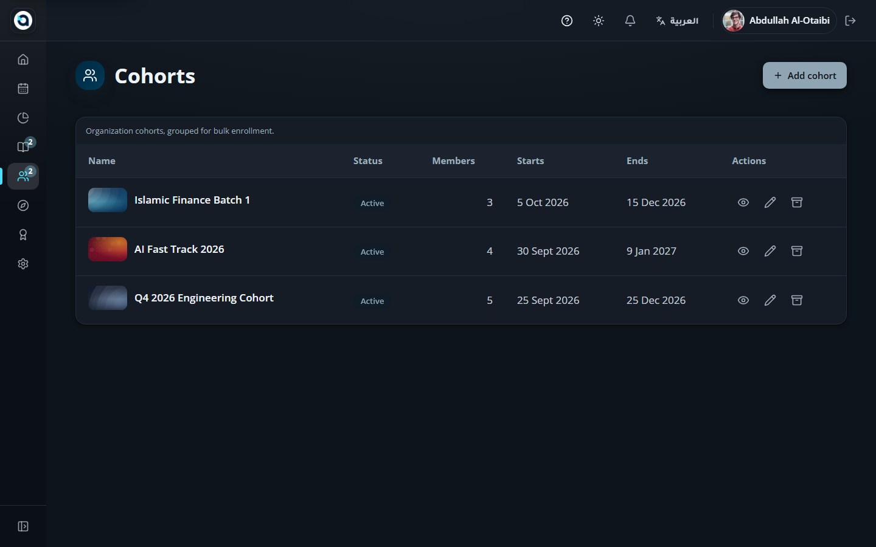
Task: Toggle the light theme sun icon
Action: tap(599, 21)
